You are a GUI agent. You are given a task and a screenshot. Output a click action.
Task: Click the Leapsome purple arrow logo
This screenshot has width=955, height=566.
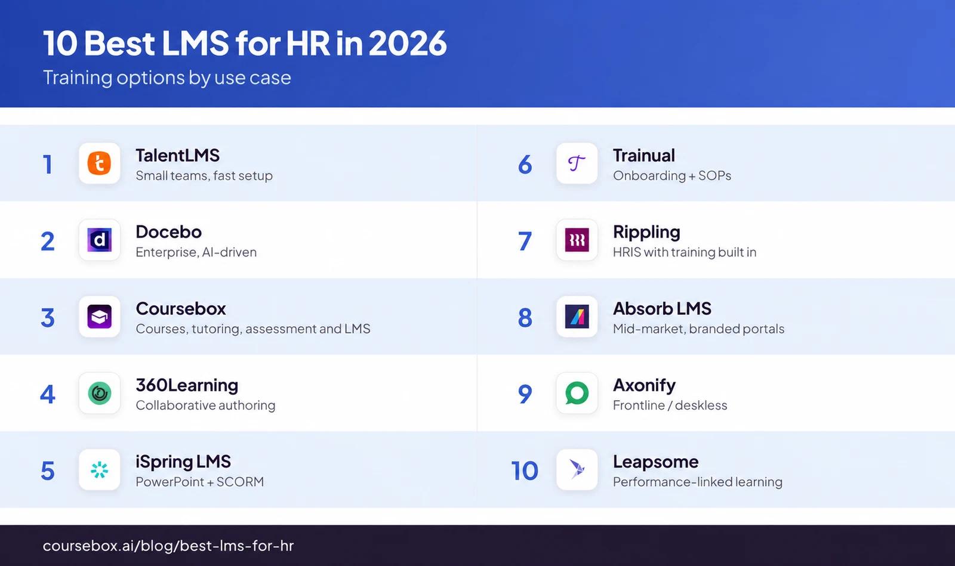pyautogui.click(x=577, y=470)
